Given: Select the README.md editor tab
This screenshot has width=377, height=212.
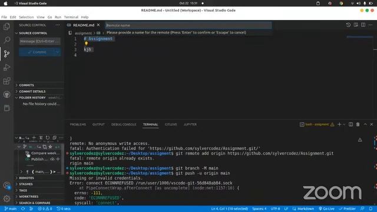Looking at the screenshot, I should coord(84,25).
